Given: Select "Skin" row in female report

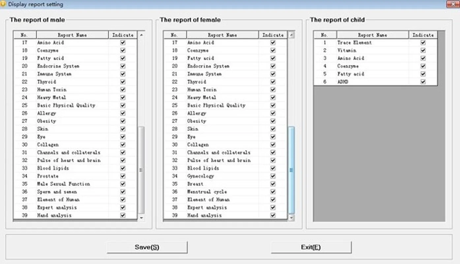Looking at the screenshot, I should click(x=225, y=129).
